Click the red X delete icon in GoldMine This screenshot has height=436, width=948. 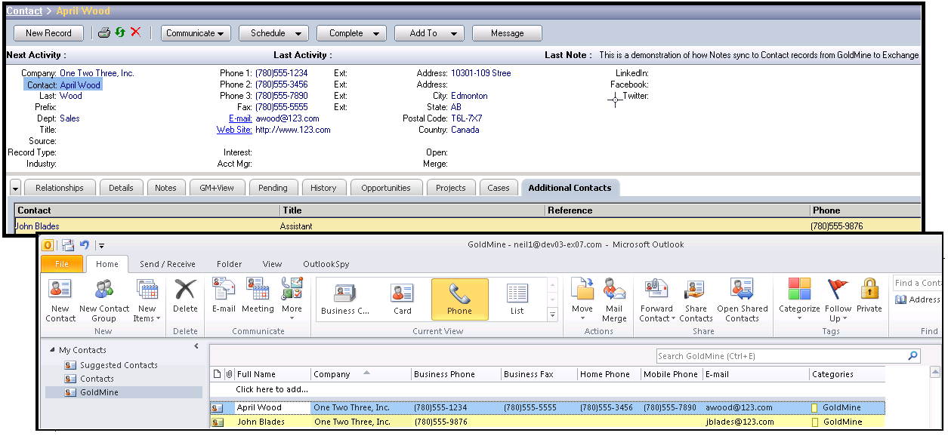click(x=136, y=32)
